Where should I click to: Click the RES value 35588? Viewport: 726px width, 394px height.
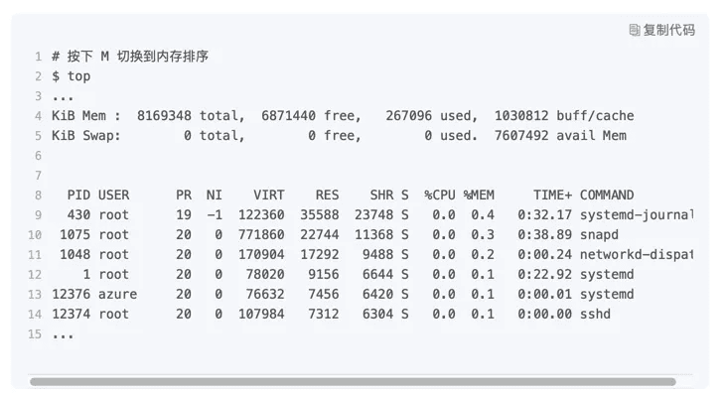[x=320, y=215]
